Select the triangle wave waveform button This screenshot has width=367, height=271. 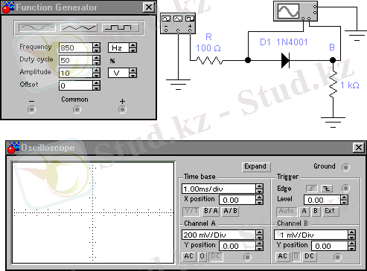click(x=79, y=27)
